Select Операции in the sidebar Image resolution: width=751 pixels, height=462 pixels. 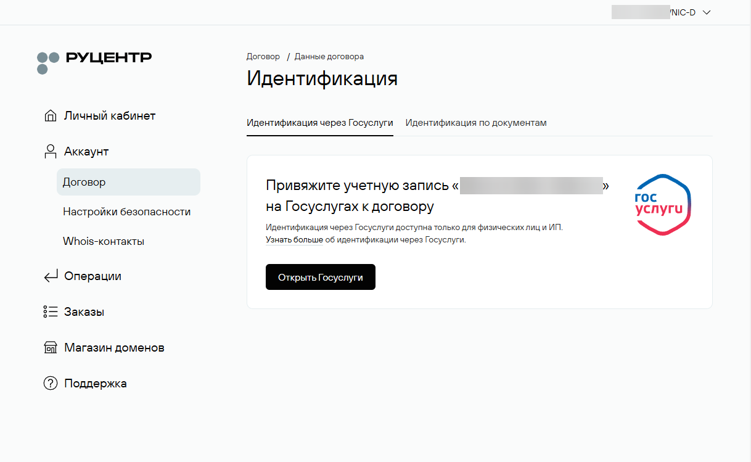point(92,276)
